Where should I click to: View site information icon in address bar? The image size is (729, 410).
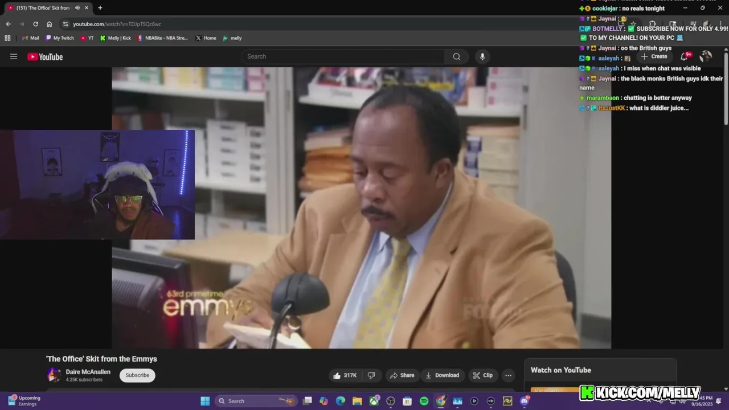tap(65, 24)
